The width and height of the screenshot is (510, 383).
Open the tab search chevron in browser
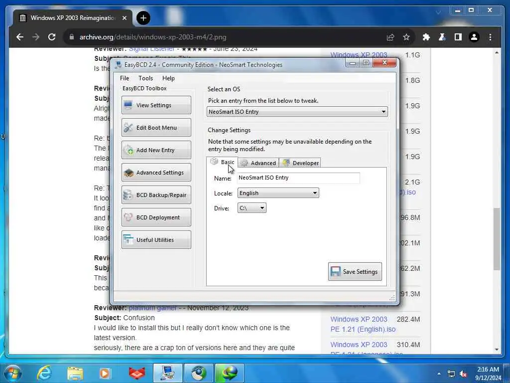[438, 12]
